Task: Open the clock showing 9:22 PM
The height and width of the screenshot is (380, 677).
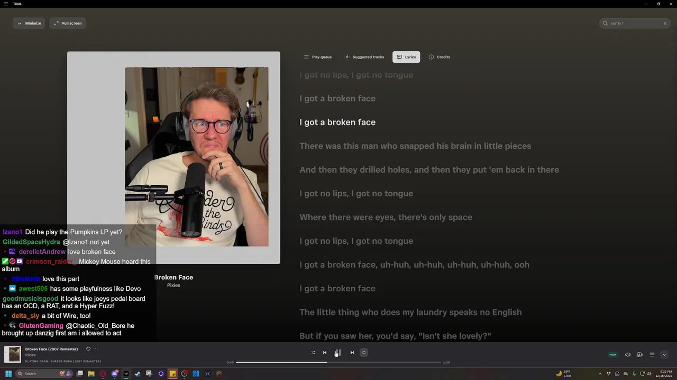Action: [664, 374]
